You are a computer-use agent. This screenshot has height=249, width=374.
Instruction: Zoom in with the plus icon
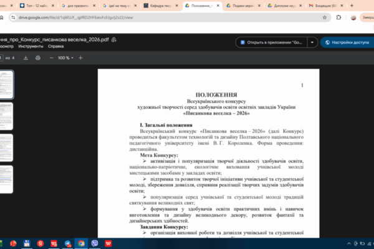point(79,57)
